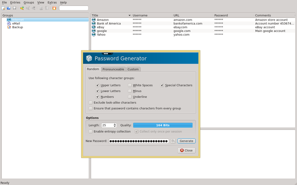Click the 164 Bits quality bar
Screen dimensions: 297x185
coord(163,125)
